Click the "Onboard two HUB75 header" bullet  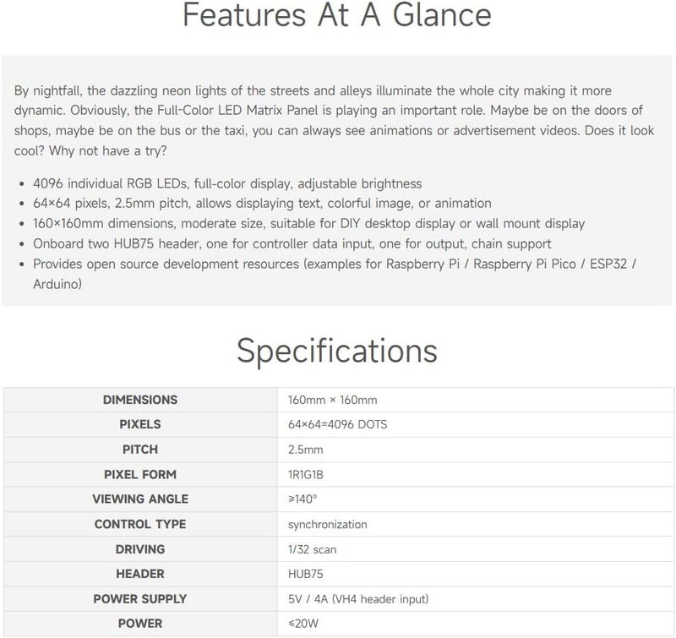[x=290, y=244]
